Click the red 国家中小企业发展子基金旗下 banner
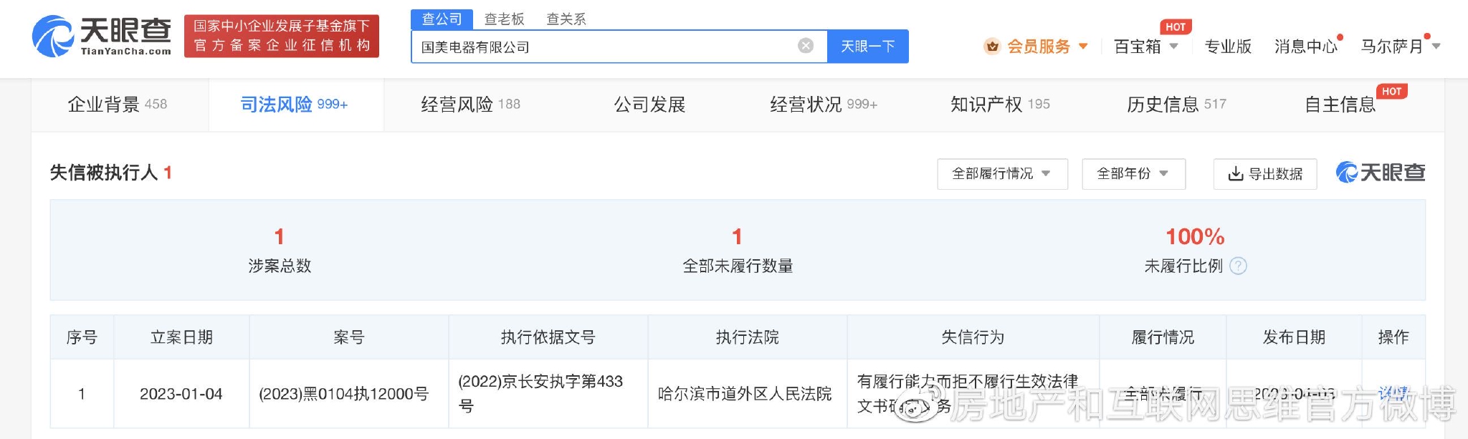The width and height of the screenshot is (1468, 439). coord(282,36)
